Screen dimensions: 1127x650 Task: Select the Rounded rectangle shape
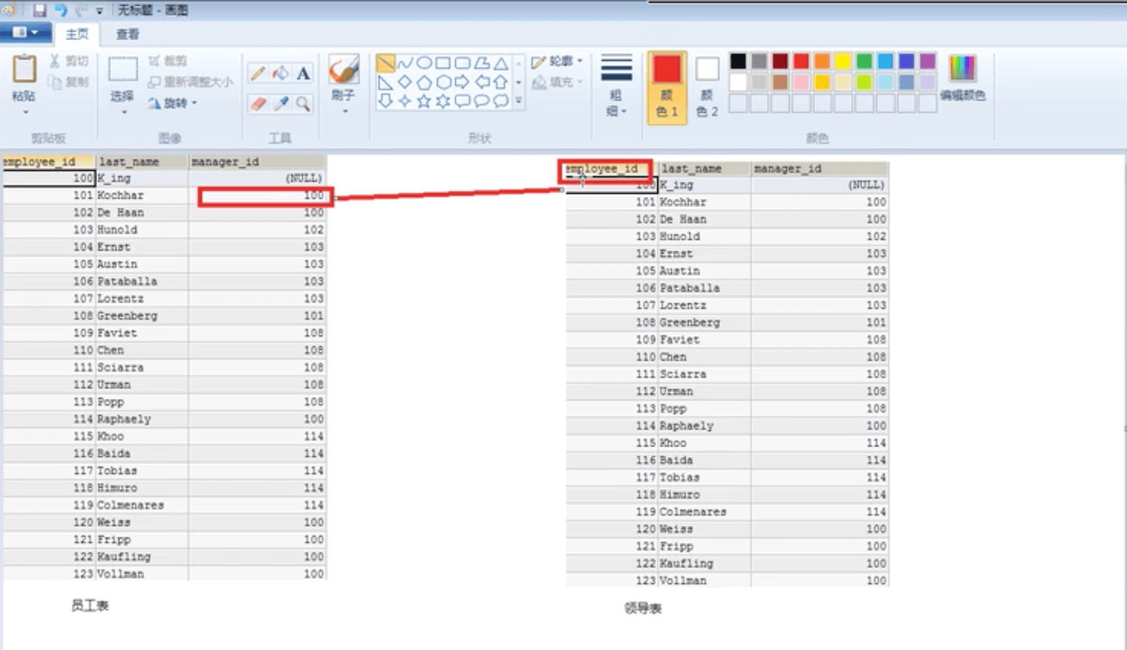pyautogui.click(x=463, y=63)
